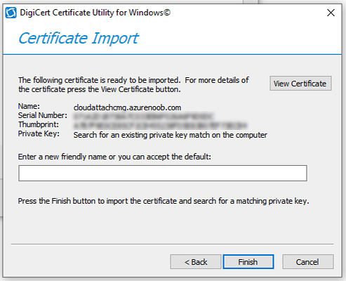The image size is (346, 281).
Task: Click the 'Serial Number:' label
Action: pyautogui.click(x=43, y=115)
